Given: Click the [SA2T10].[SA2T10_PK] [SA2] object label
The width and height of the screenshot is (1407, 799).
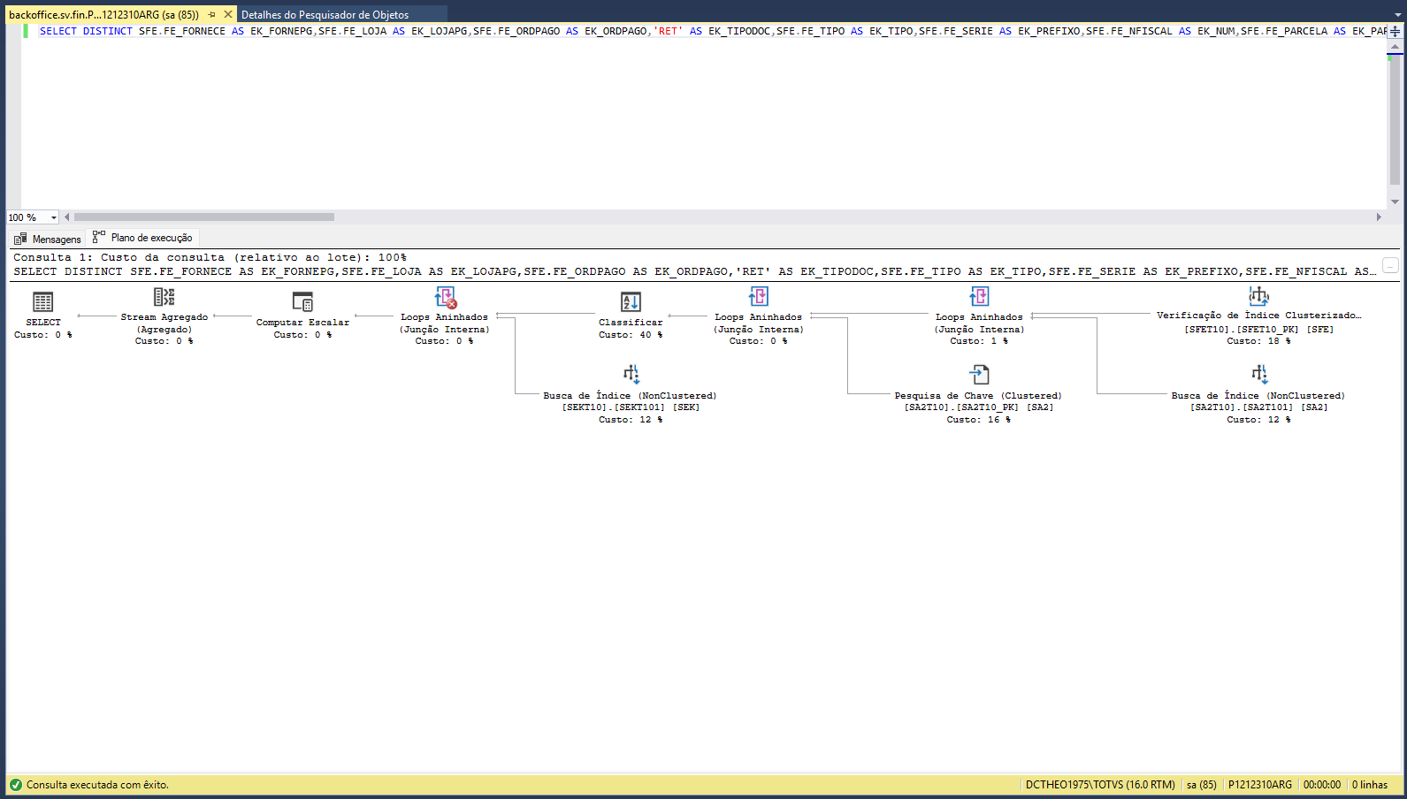Looking at the screenshot, I should tap(979, 407).
